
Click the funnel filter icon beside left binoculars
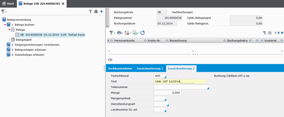tap(91, 12)
